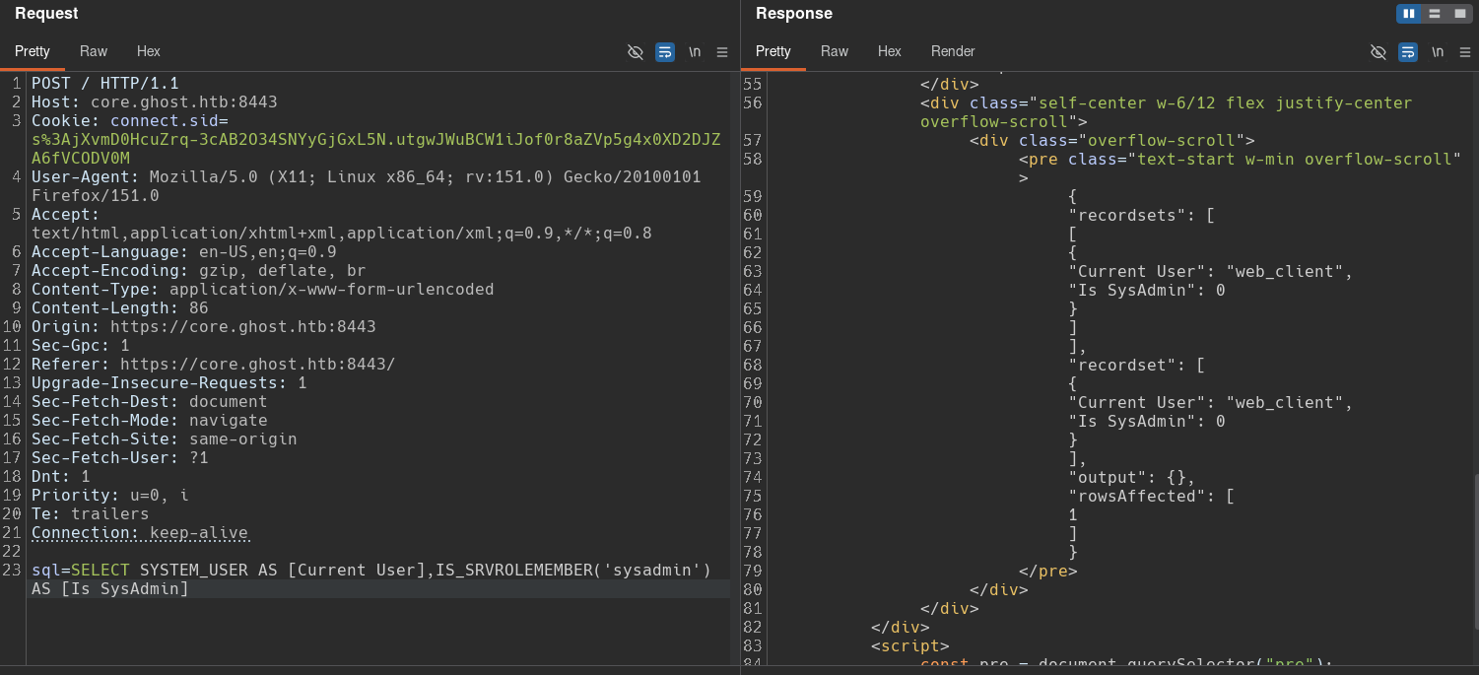The height and width of the screenshot is (675, 1479).
Task: Click the <script> tag in response
Action: [x=911, y=645]
